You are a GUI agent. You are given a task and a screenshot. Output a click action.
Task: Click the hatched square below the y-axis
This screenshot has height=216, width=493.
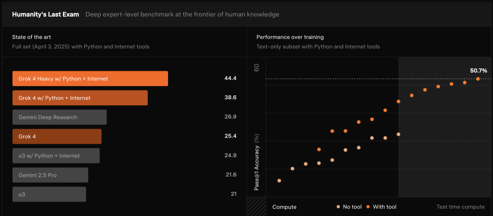click(256, 207)
